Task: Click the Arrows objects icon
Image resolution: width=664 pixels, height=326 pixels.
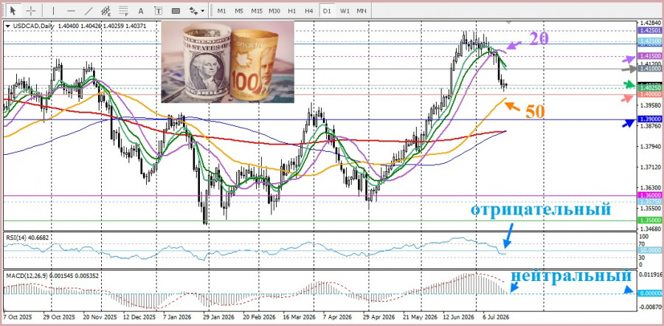Action: tap(193, 10)
